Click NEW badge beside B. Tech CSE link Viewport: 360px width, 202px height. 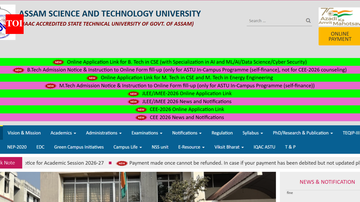58,62
